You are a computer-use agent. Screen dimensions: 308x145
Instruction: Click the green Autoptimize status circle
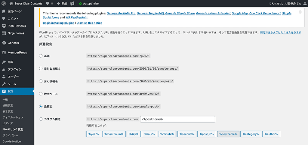[80, 4]
